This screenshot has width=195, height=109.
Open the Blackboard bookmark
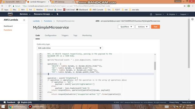(x=82, y=10)
